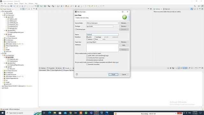This screenshot has width=204, height=115.
Task: Enable public static void main stub
Action: (87, 56)
